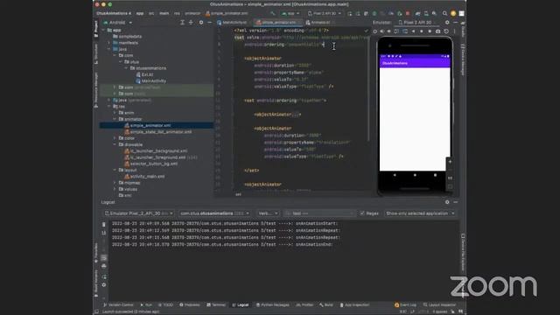Open the Layout Inspector button

tap(439, 304)
